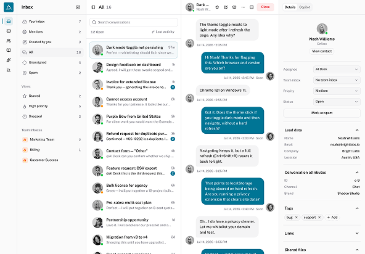The image size is (365, 254).
Task: Open the AI sparkles icon in the left rail
Action: pyautogui.click(x=9, y=60)
